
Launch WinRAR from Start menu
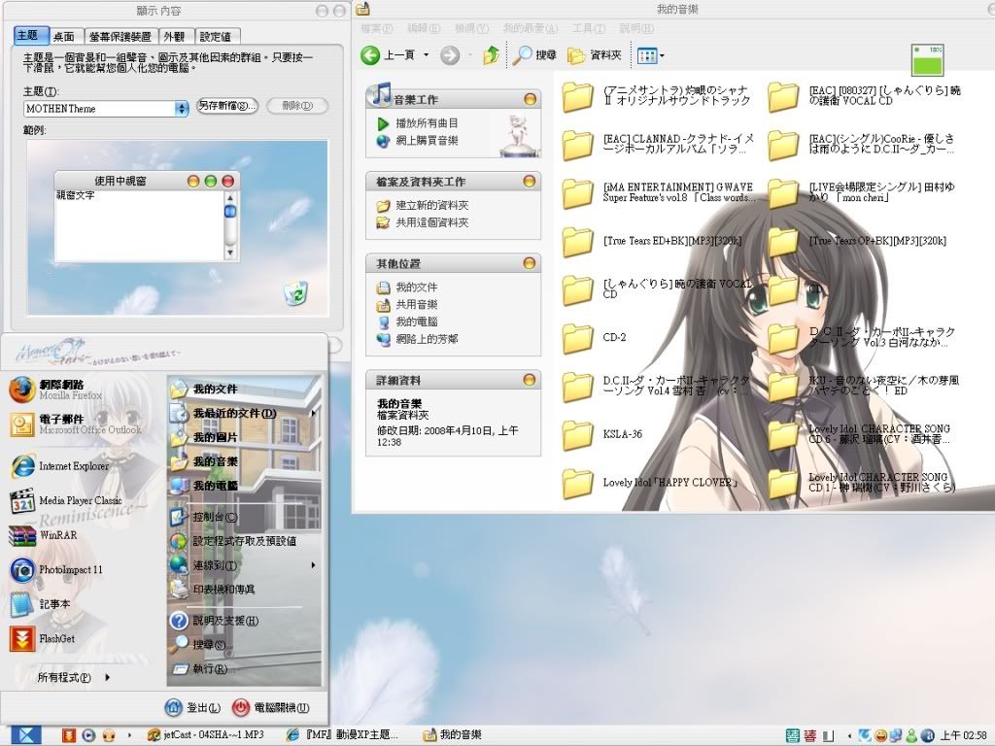[43, 535]
